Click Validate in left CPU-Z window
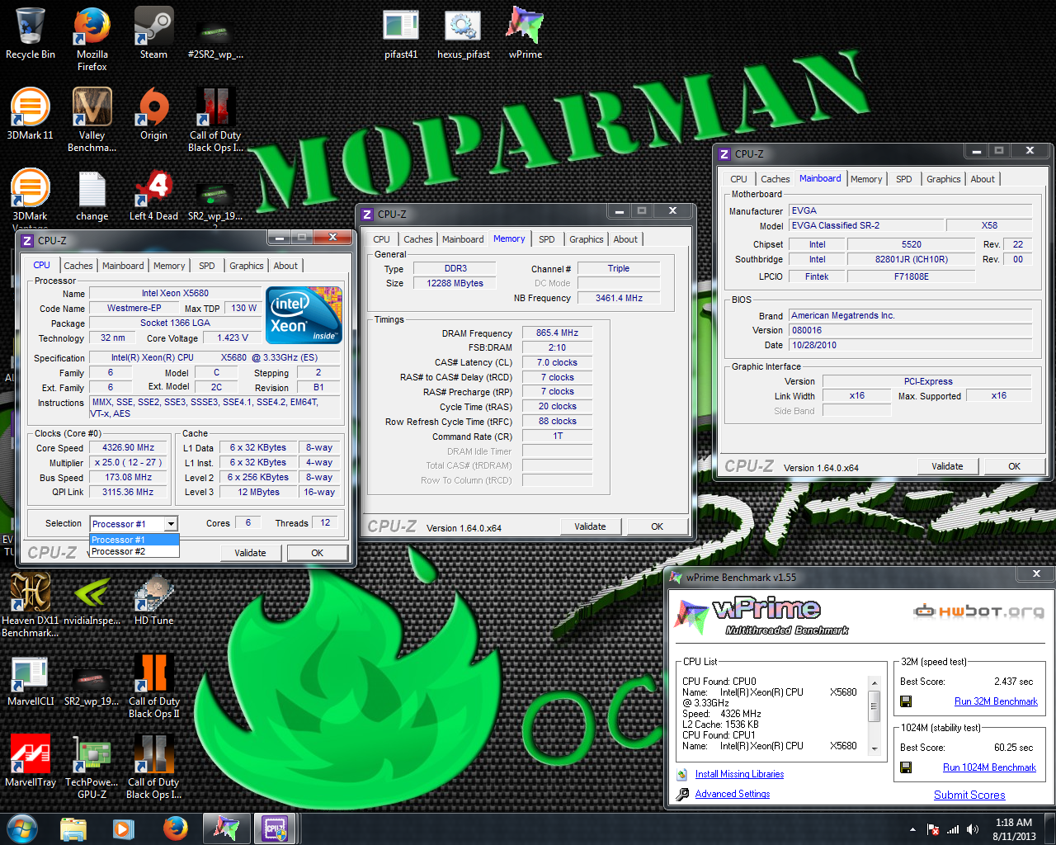 click(x=251, y=553)
